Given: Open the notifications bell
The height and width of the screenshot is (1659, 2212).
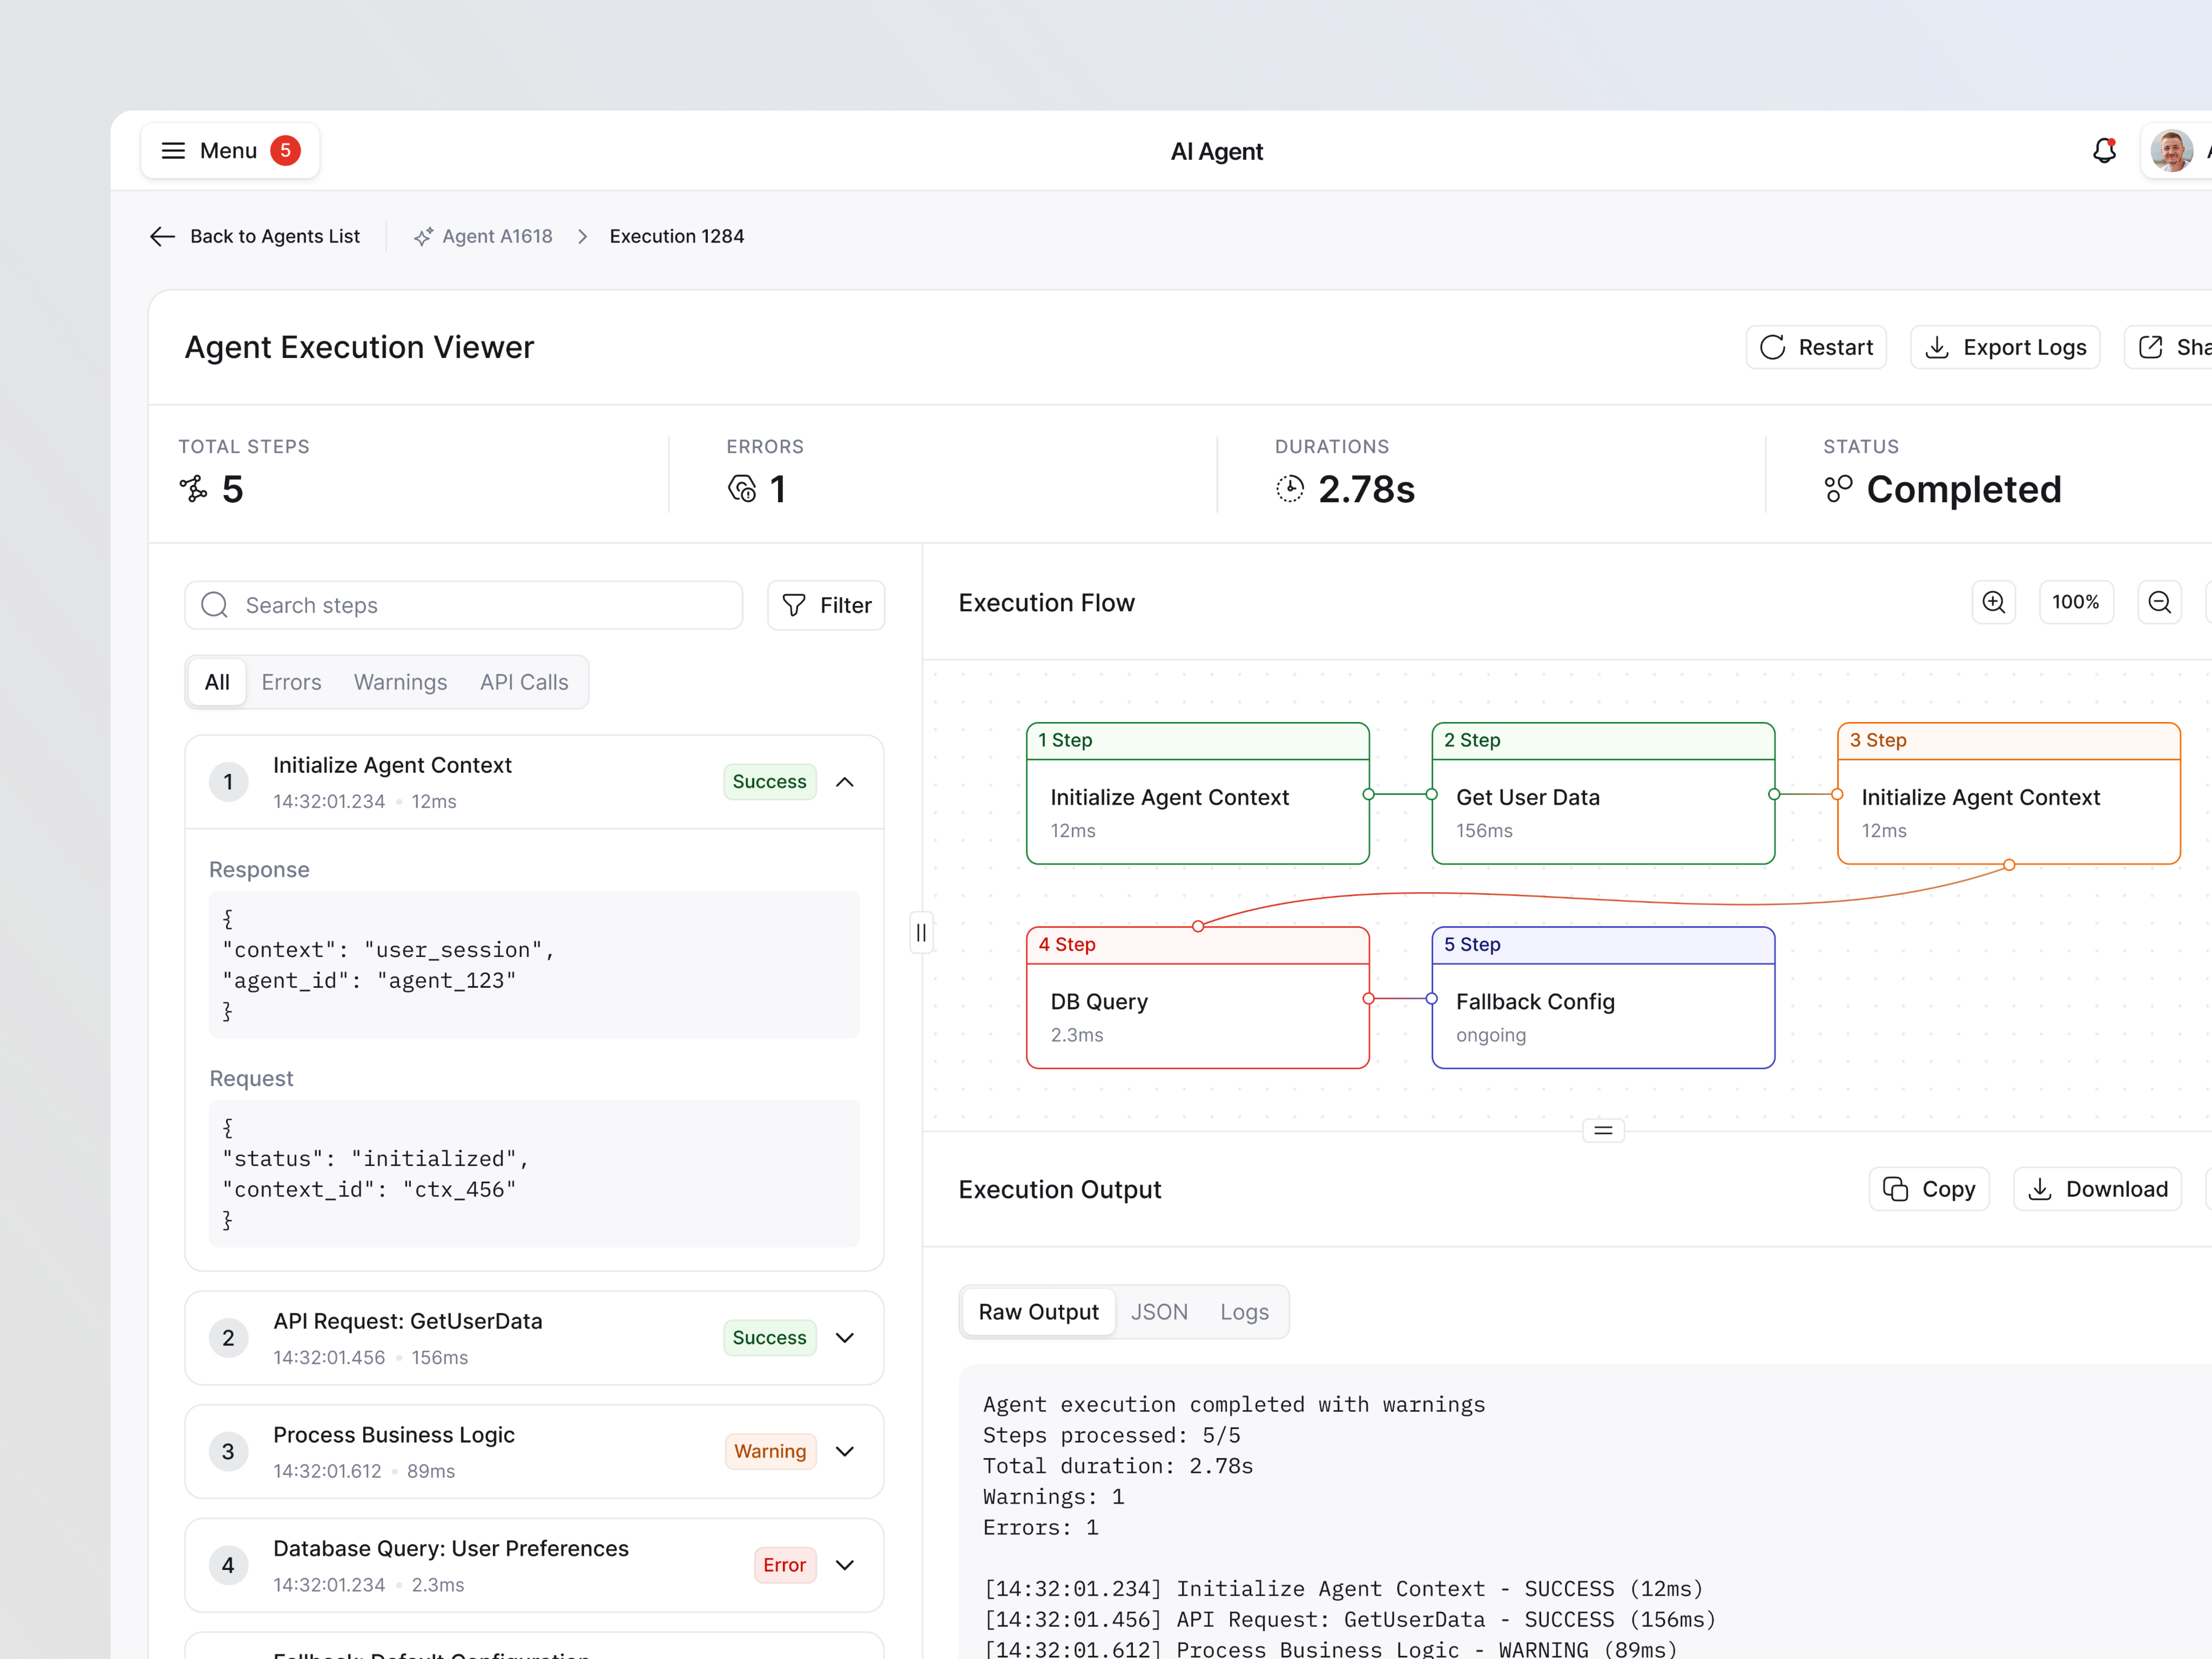Looking at the screenshot, I should point(2104,151).
